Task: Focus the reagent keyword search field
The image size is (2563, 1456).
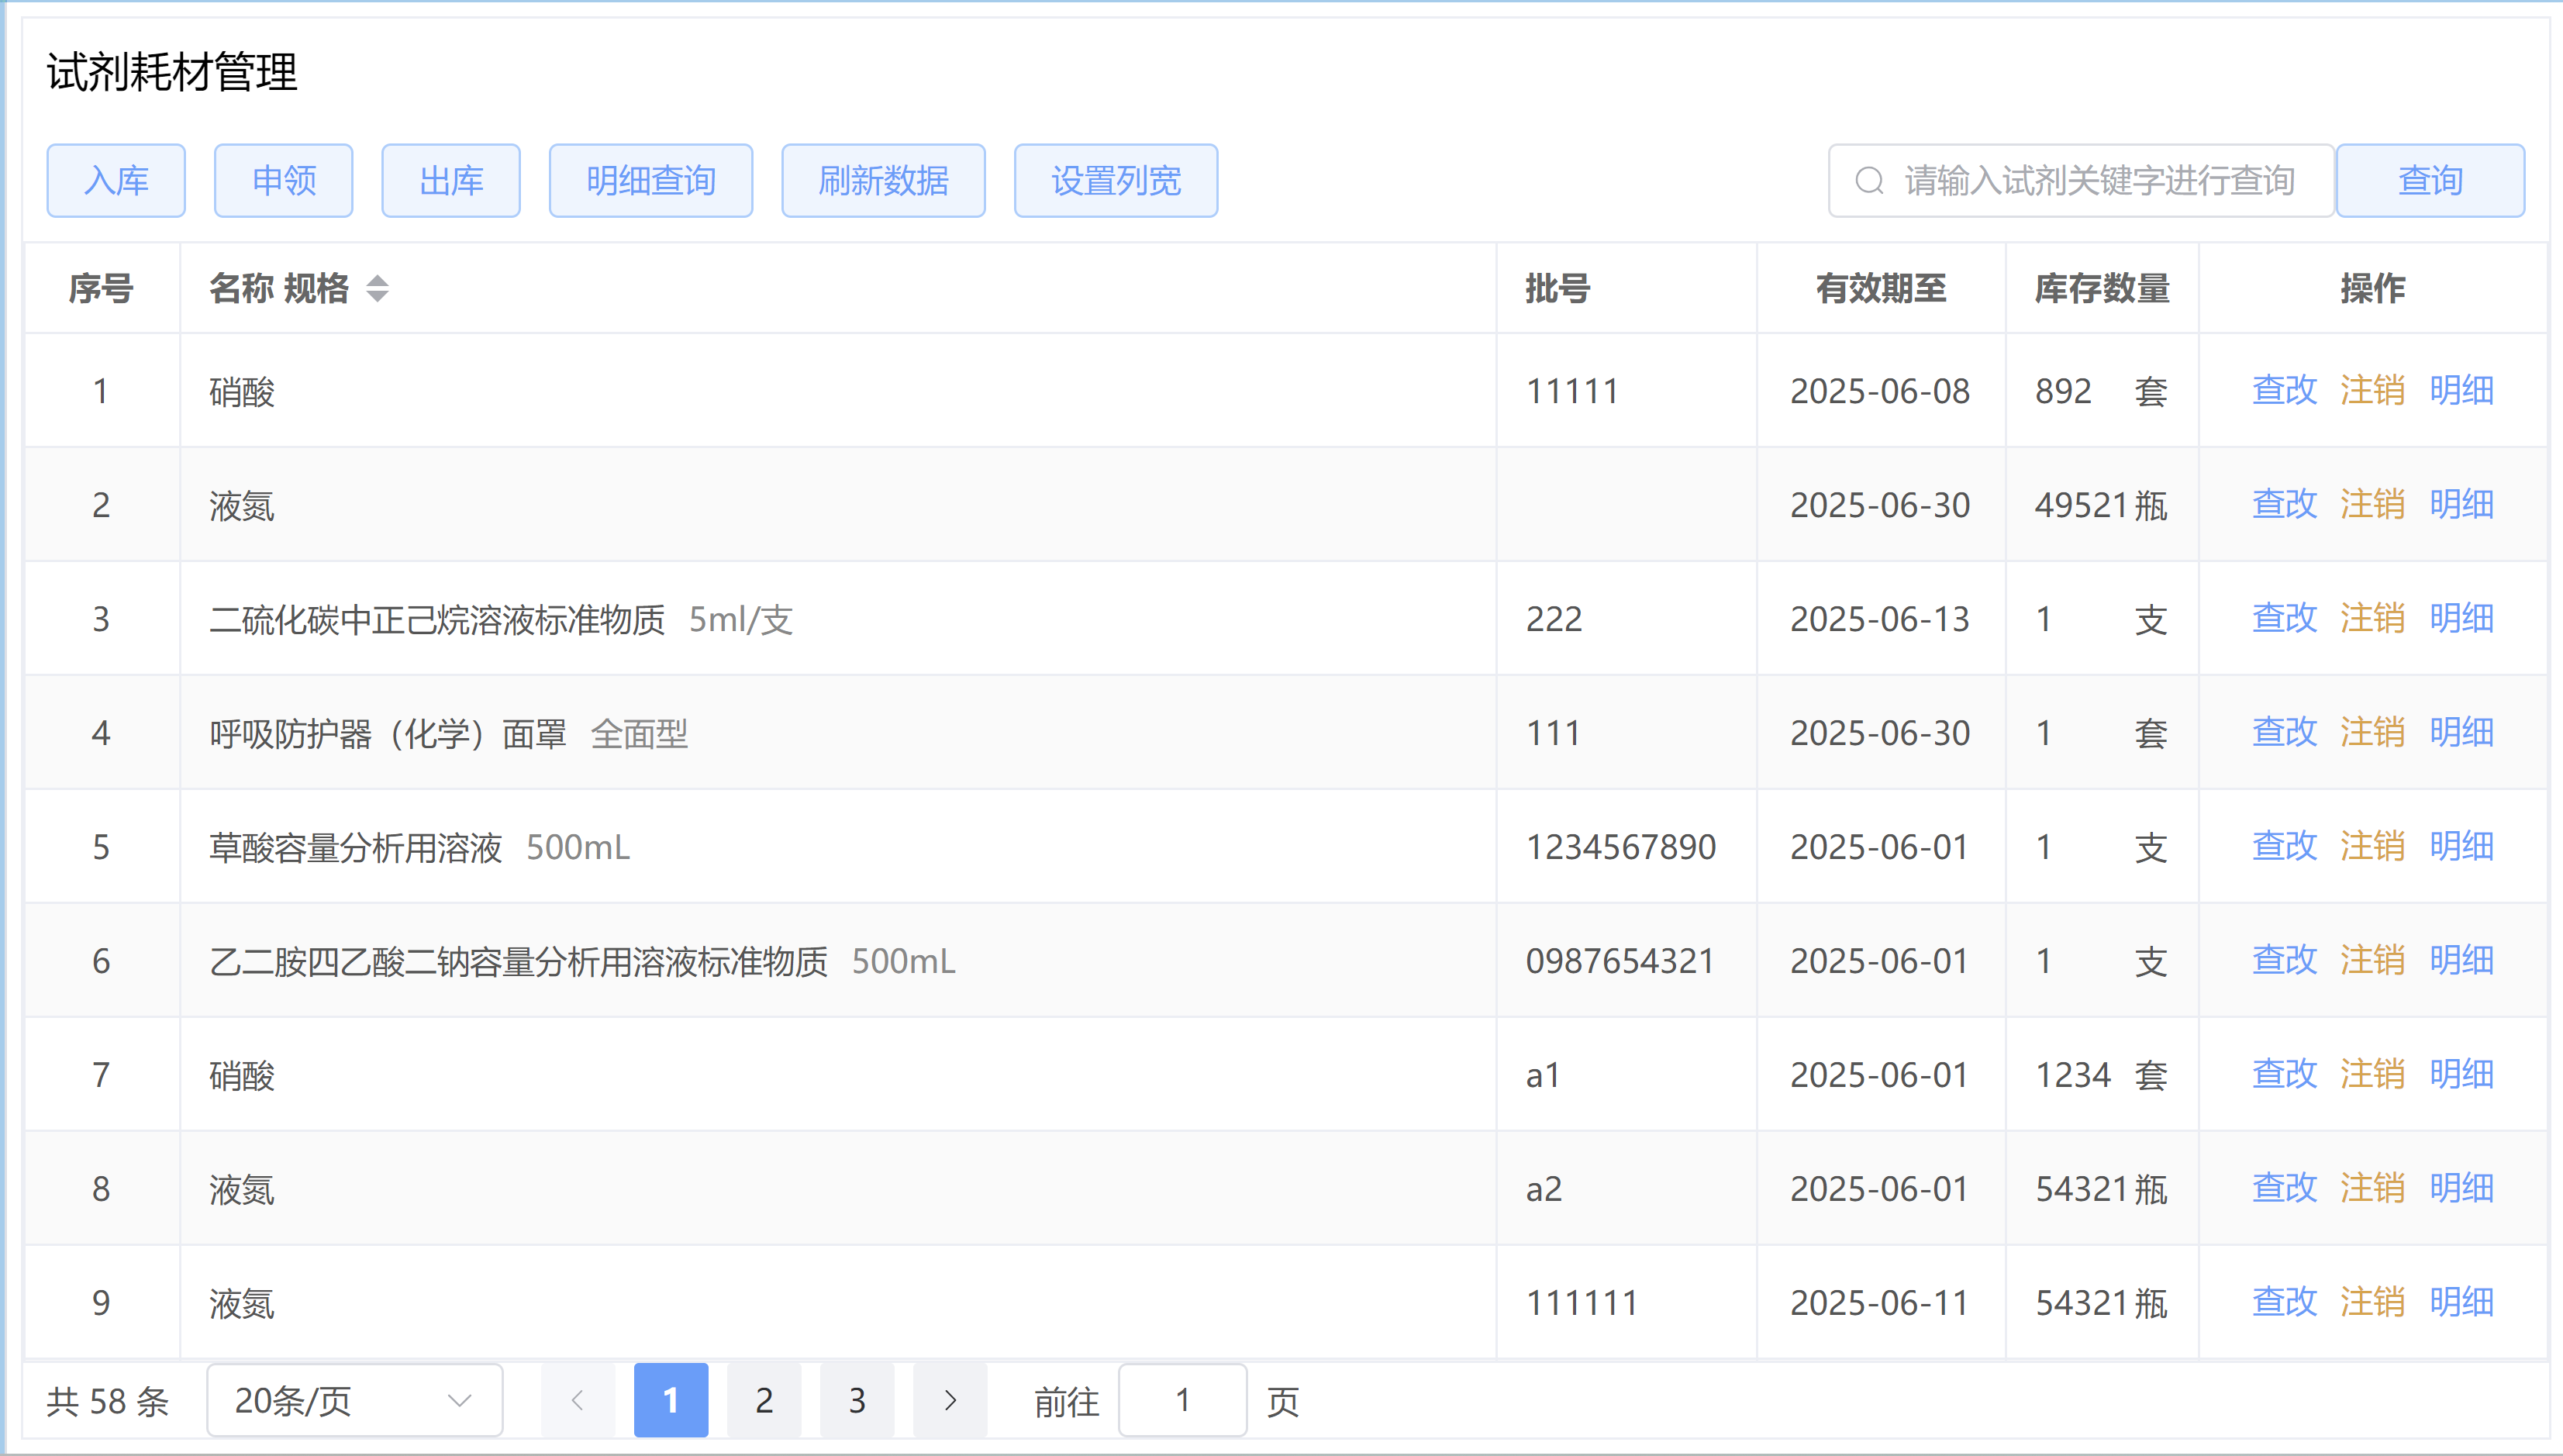Action: (2098, 181)
